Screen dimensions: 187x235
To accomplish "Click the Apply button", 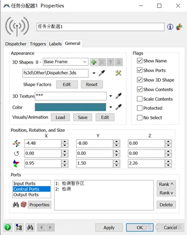I will tap(109, 227).
